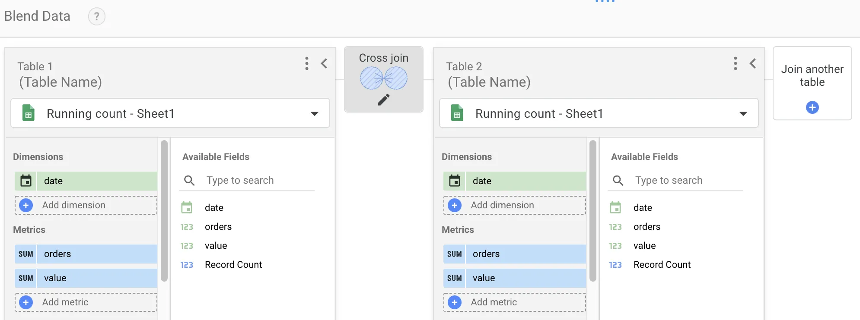The image size is (860, 320).
Task: Click the search icon in Table 2 fields
Action: 618,180
